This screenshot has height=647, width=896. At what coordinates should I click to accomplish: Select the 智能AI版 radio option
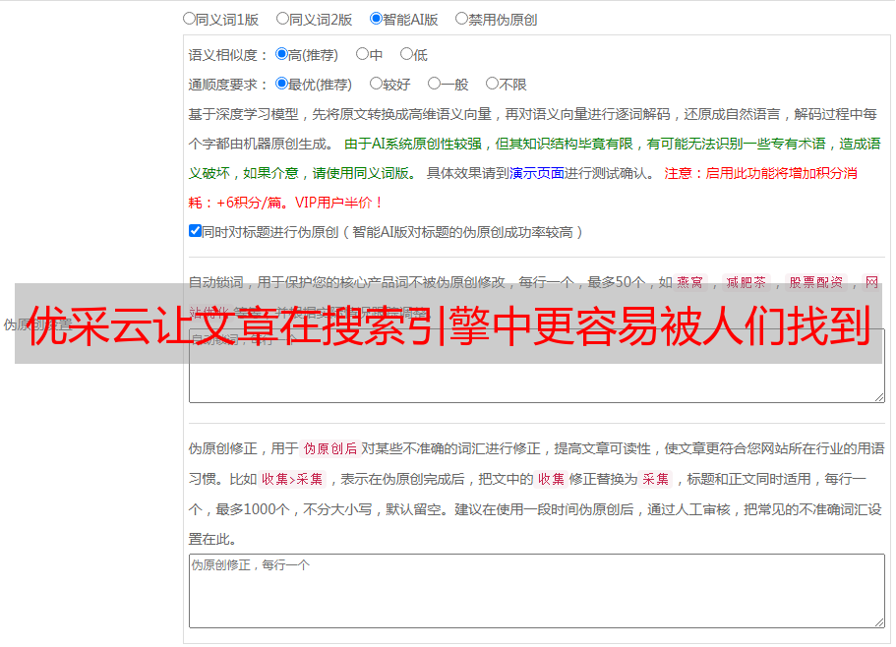click(x=376, y=19)
